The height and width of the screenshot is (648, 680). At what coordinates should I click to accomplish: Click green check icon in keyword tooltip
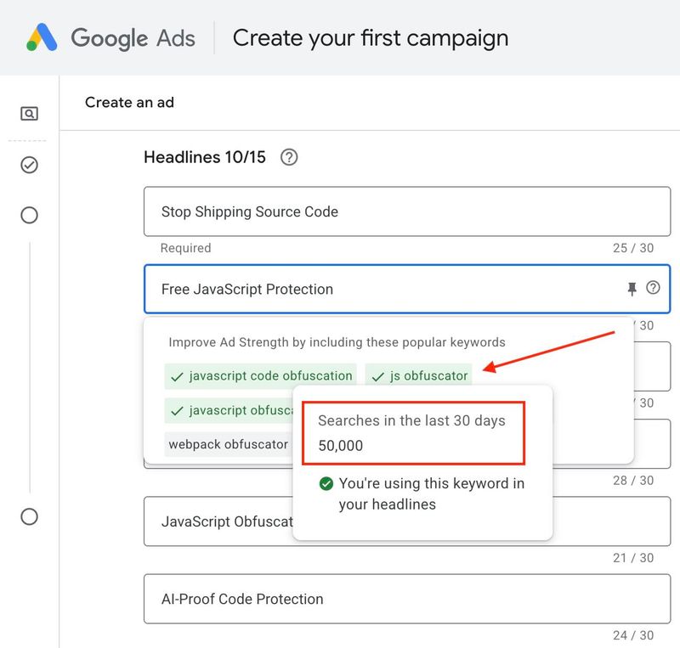click(326, 484)
